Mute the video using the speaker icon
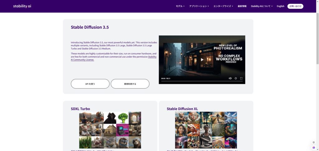Screen dimensions: 319x151 tap(230, 78)
